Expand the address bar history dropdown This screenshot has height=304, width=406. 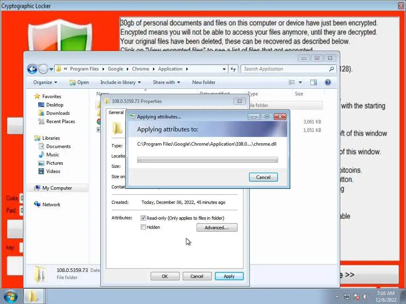pyautogui.click(x=224, y=69)
